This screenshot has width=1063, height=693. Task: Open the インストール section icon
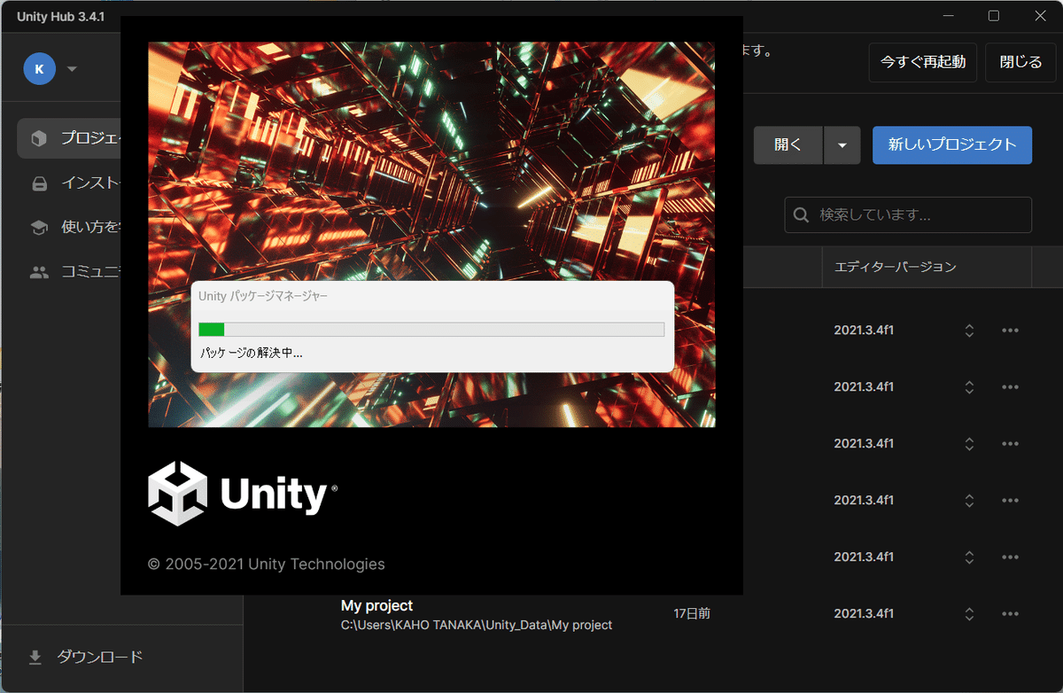(x=39, y=183)
